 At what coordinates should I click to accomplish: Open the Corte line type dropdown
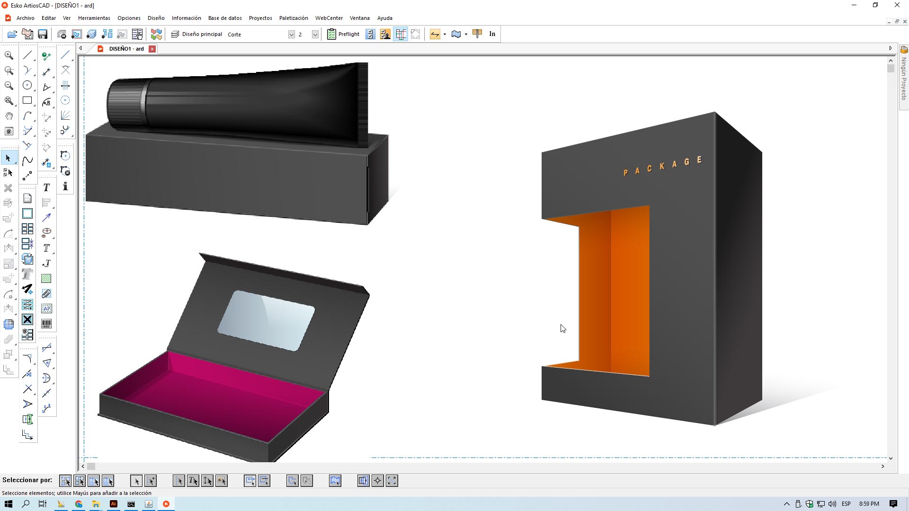(291, 35)
